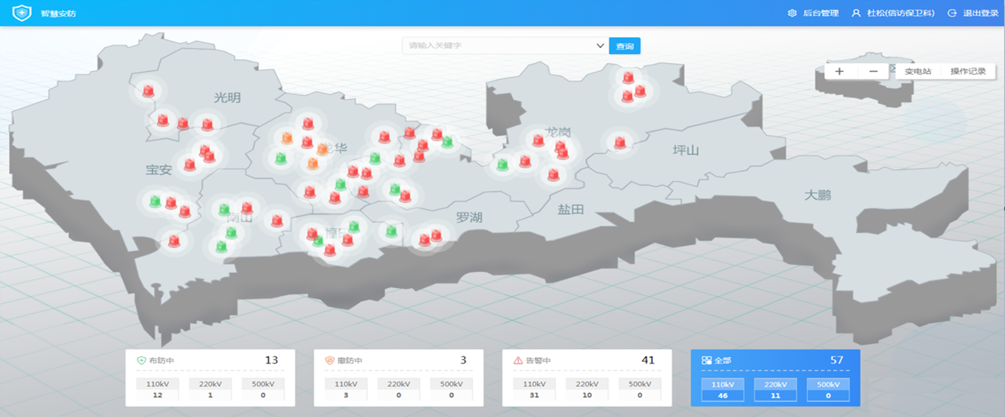Image resolution: width=1005 pixels, height=417 pixels.
Task: Select the lone red marker right of 南山 label
Action: (277, 220)
